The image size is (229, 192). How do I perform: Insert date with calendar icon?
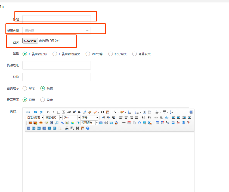[129, 123]
